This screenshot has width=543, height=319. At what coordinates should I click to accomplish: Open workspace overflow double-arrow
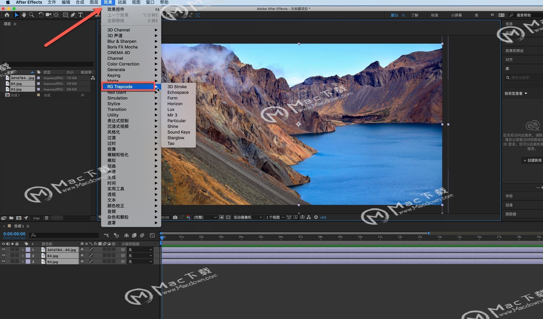(x=492, y=15)
